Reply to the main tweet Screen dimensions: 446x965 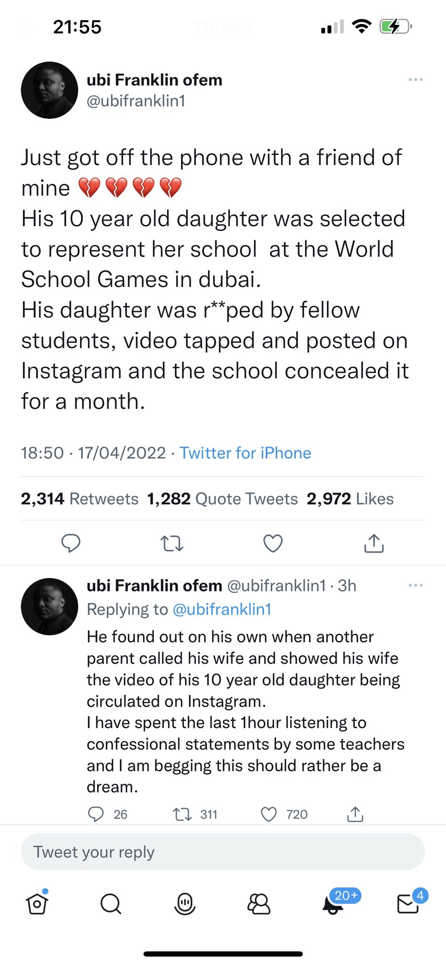tap(71, 543)
